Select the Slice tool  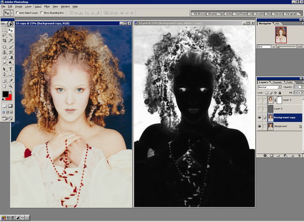(x=10, y=40)
